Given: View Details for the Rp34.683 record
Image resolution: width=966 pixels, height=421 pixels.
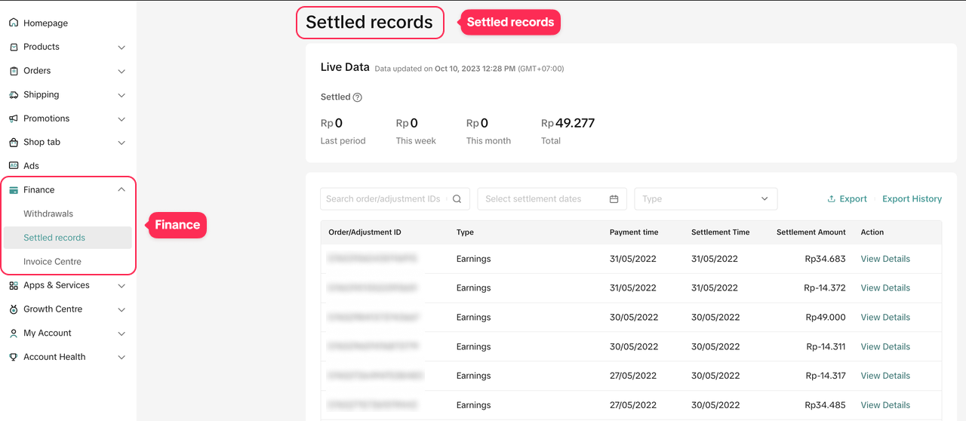Looking at the screenshot, I should point(885,259).
